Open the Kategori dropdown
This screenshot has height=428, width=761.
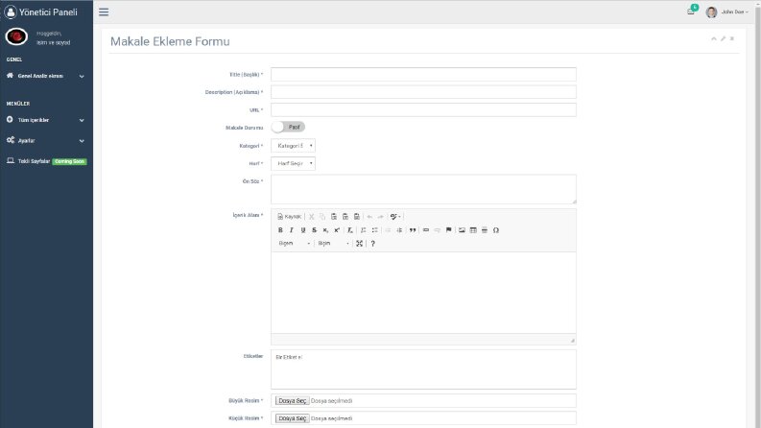293,146
